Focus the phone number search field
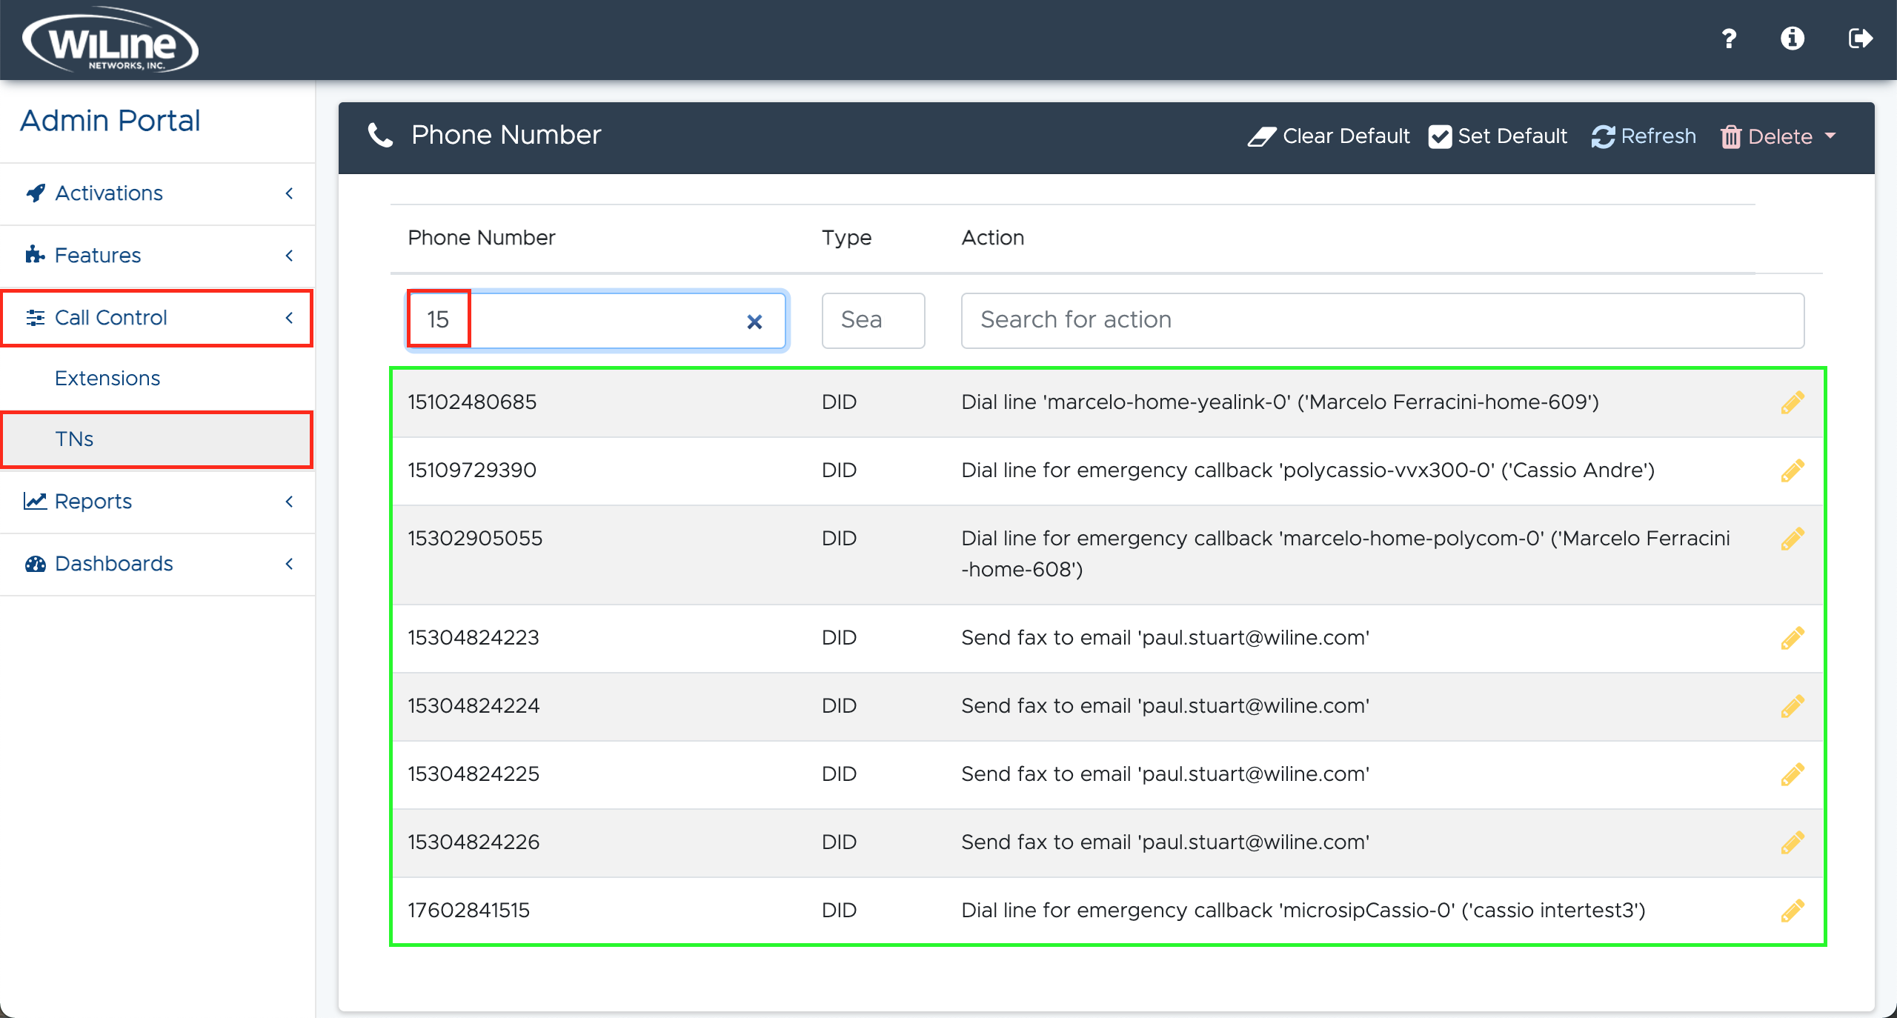Screen dimensions: 1897x1018 597,321
